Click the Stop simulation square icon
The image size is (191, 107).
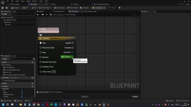99,8
